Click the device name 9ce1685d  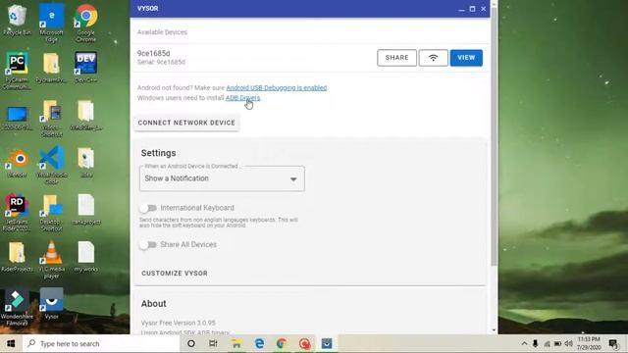153,53
